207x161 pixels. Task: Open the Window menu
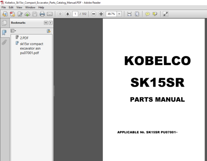[x=30, y=7]
